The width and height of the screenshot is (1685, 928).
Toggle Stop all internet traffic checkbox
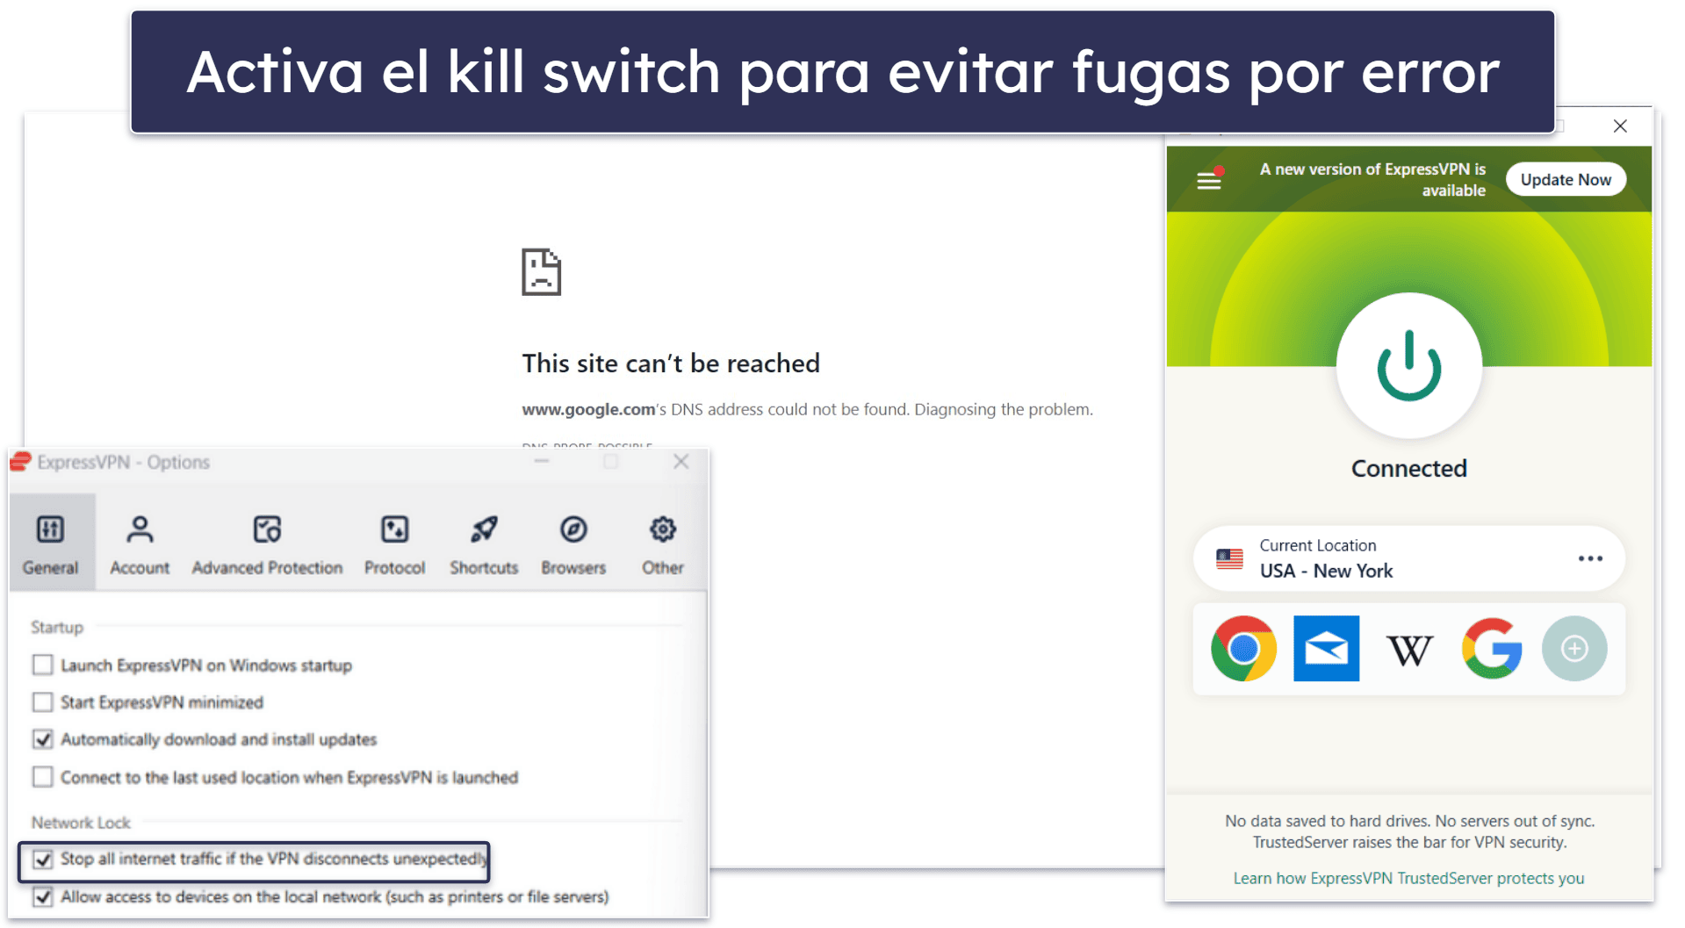click(42, 859)
